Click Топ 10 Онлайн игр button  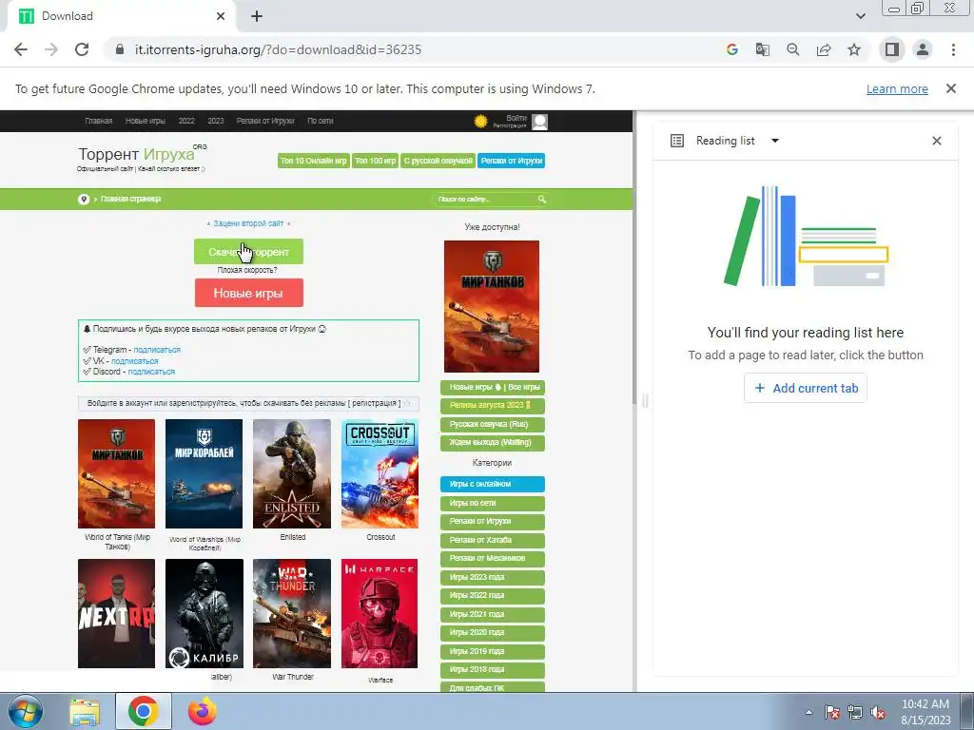(x=314, y=161)
